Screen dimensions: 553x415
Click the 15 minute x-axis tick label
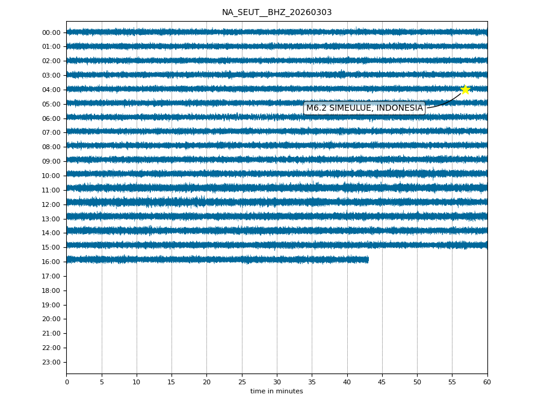[x=171, y=382]
